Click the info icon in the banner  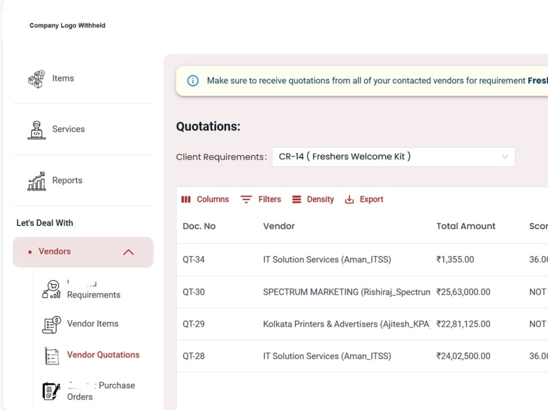(193, 80)
